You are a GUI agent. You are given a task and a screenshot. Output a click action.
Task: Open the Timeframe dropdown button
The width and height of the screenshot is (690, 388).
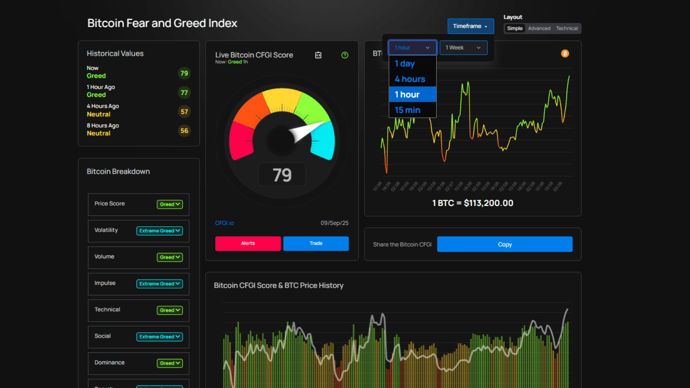tap(470, 26)
